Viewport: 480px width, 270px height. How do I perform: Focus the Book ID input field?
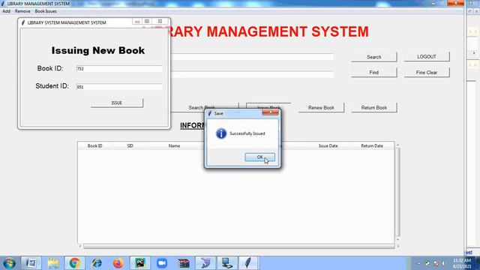tap(119, 69)
